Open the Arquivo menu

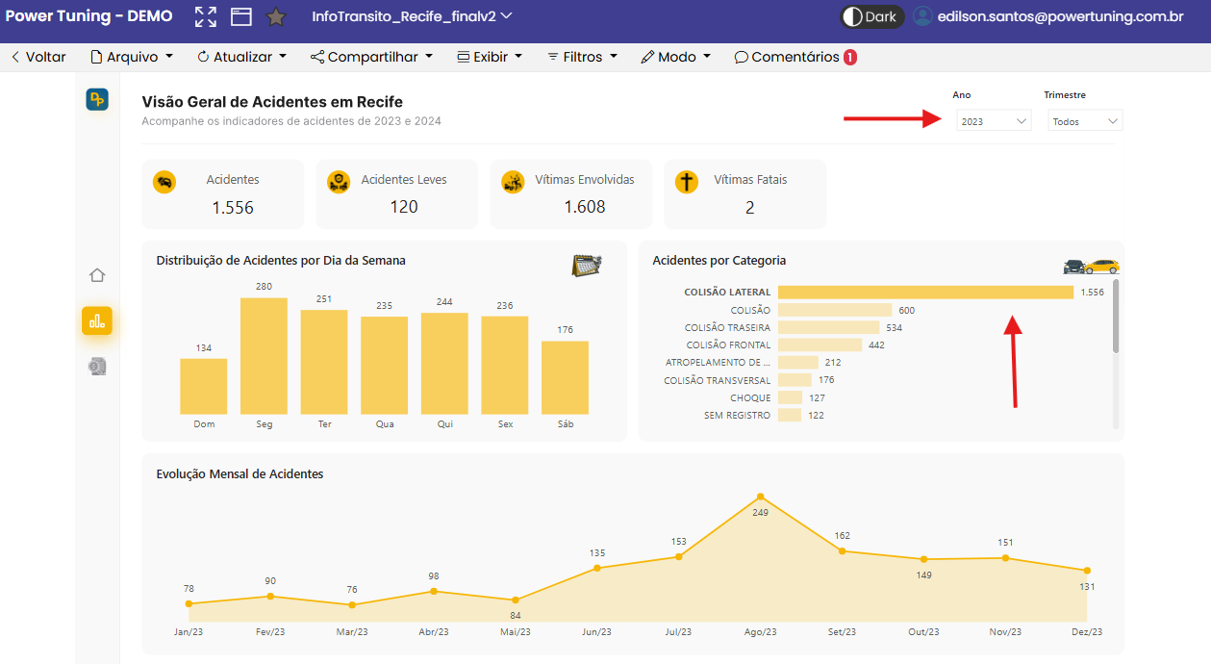[x=132, y=57]
